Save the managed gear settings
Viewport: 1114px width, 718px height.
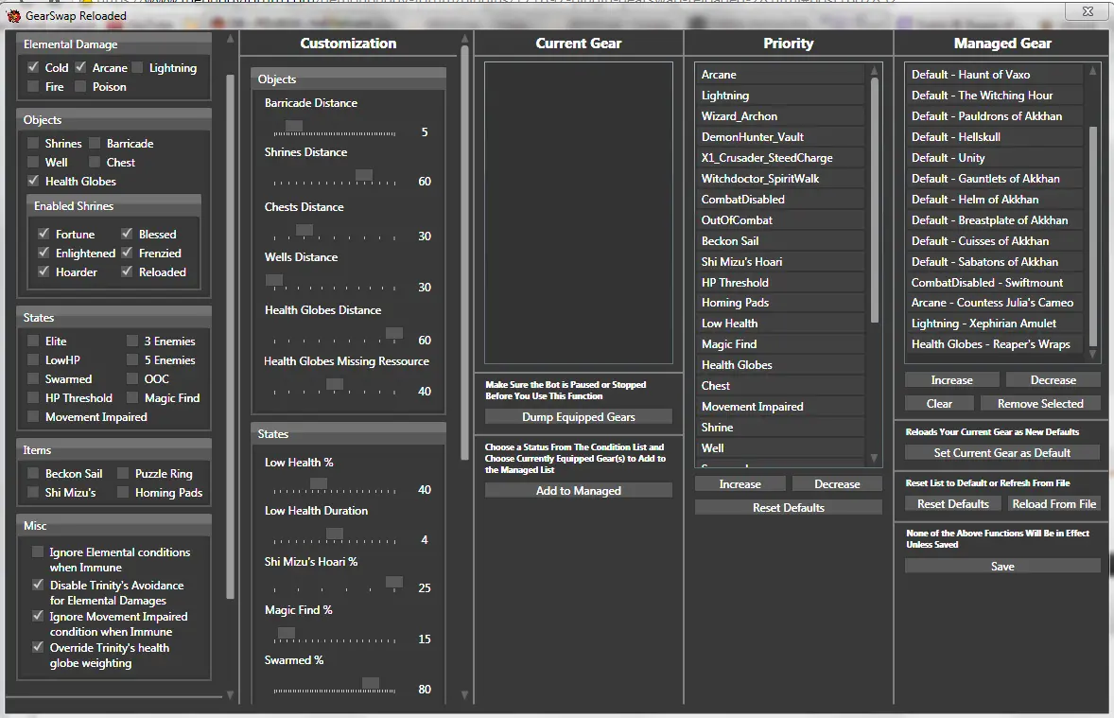[1001, 566]
